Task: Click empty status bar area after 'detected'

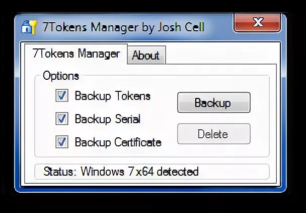Action: pyautogui.click(x=233, y=172)
